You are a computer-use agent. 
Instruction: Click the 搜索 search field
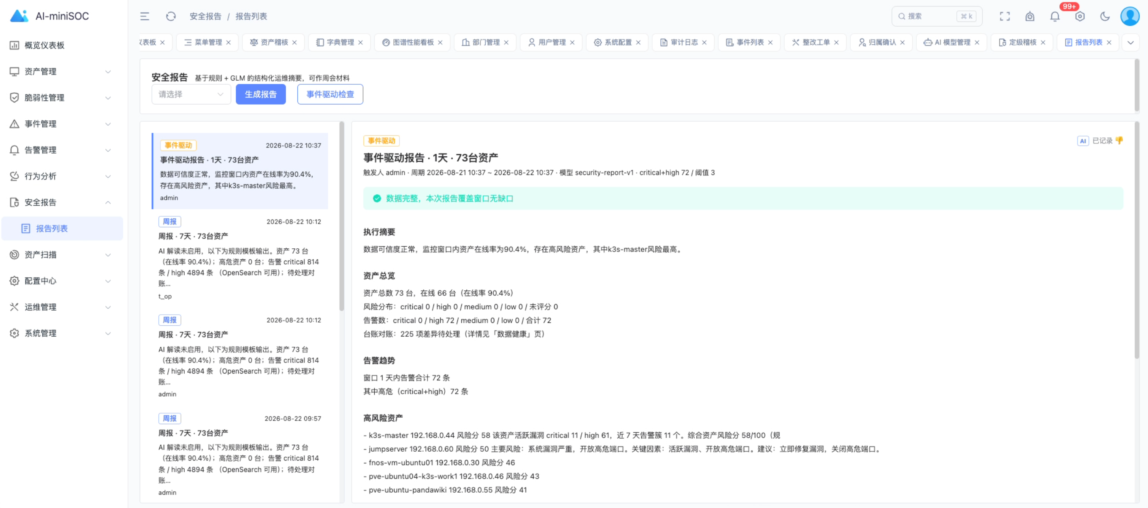[x=937, y=17]
